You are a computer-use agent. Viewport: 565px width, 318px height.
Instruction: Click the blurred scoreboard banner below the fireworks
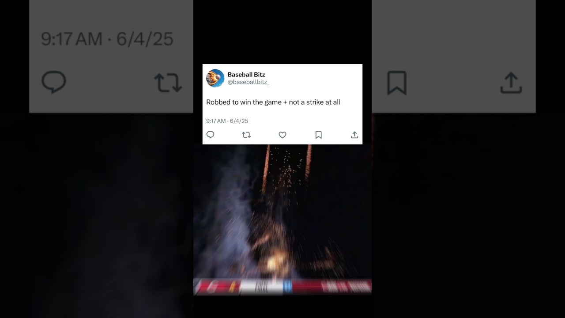[x=282, y=287]
